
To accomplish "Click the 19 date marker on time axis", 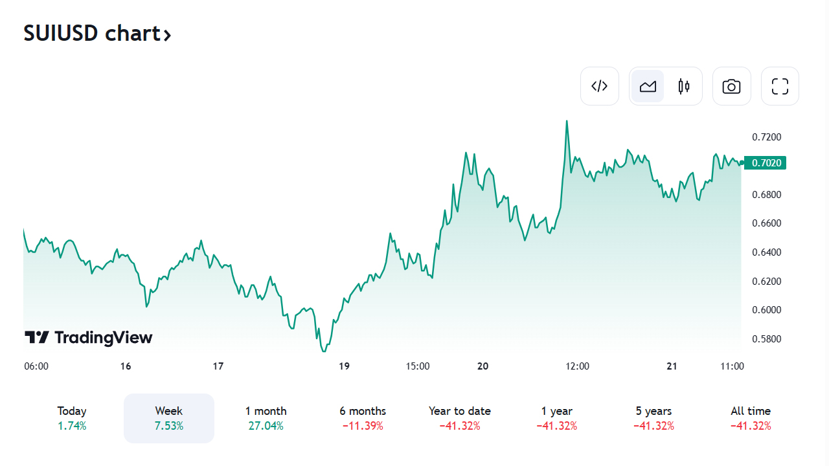I will (344, 366).
